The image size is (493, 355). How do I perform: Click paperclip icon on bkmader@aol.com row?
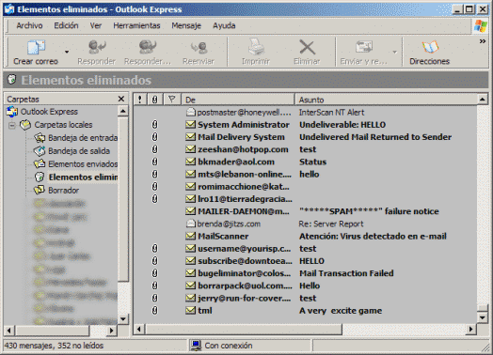(154, 162)
